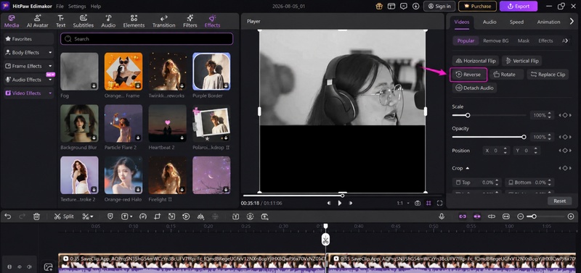Select the crop tool in the timeline toolbar
The width and height of the screenshot is (581, 273).
[158, 217]
